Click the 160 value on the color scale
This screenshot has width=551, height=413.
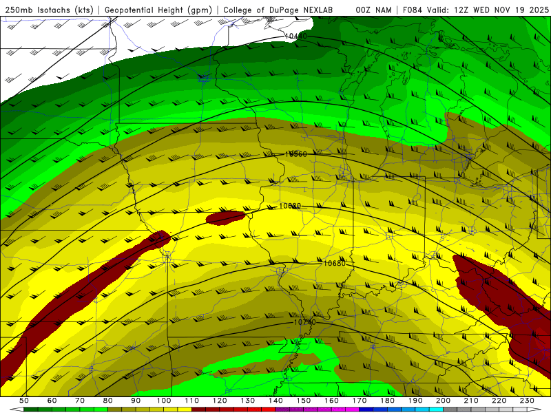331,401
